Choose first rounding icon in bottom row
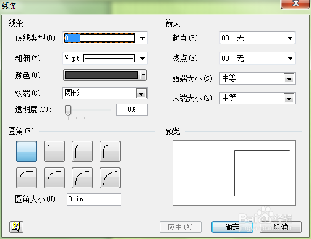This screenshot has height=239, width=311. click(27, 178)
